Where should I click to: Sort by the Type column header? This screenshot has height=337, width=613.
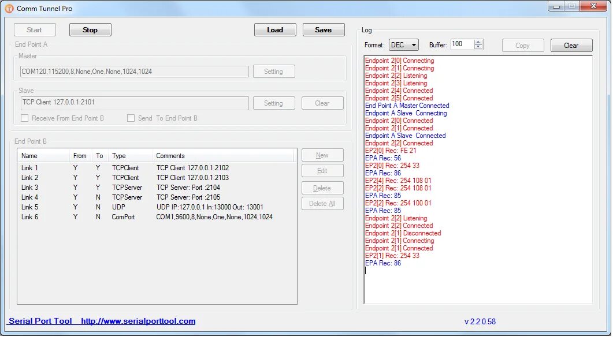[130, 155]
